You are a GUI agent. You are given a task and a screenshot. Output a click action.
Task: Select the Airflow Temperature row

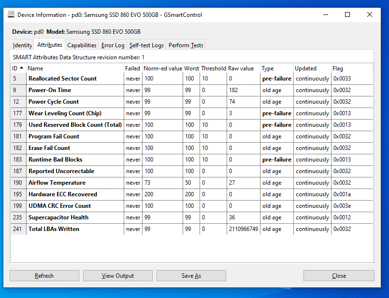pos(192,183)
